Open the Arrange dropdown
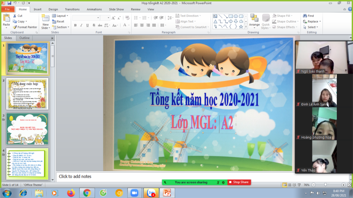This screenshot has height=198, width=353. tap(254, 21)
